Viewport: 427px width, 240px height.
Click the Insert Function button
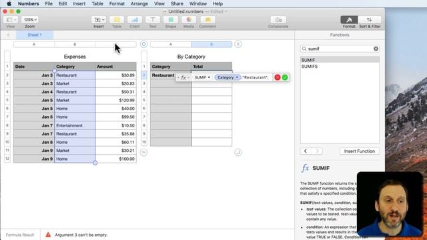pos(359,151)
